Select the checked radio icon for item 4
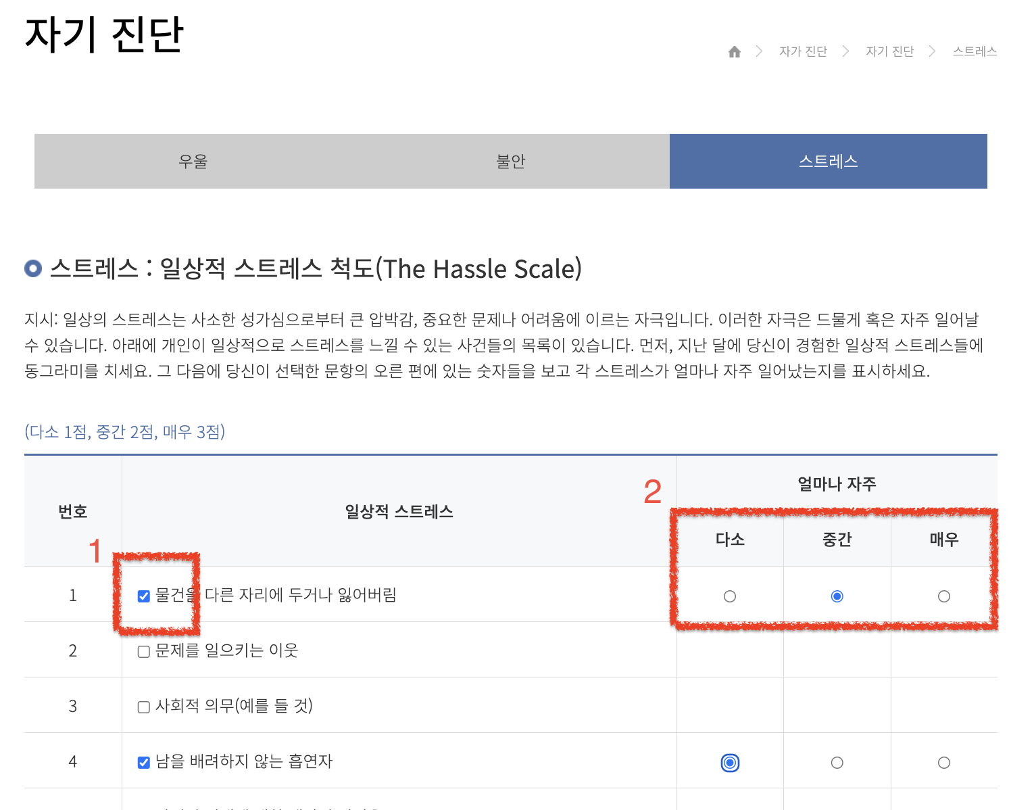1034x810 pixels. (730, 761)
